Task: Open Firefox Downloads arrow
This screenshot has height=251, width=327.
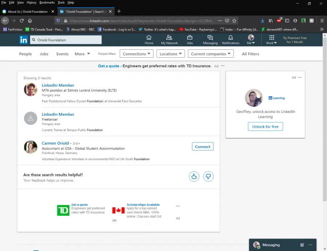Action: coord(263,21)
